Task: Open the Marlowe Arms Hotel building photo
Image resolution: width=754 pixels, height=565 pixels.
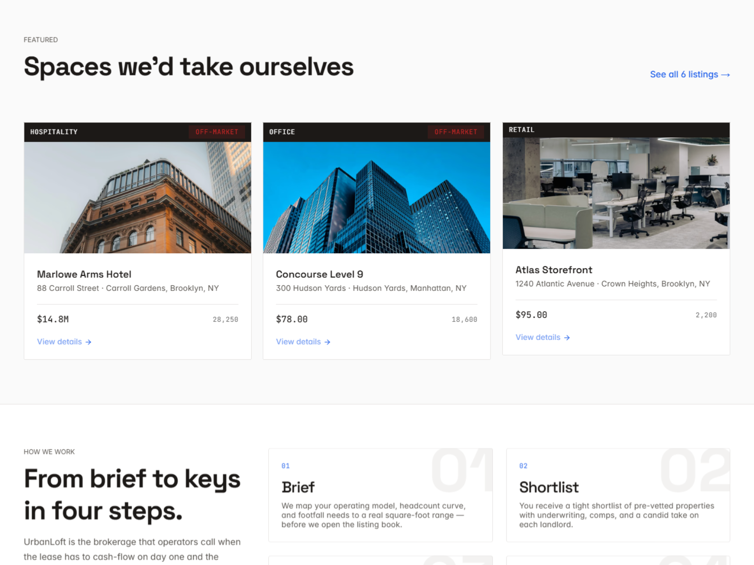Action: click(x=138, y=197)
